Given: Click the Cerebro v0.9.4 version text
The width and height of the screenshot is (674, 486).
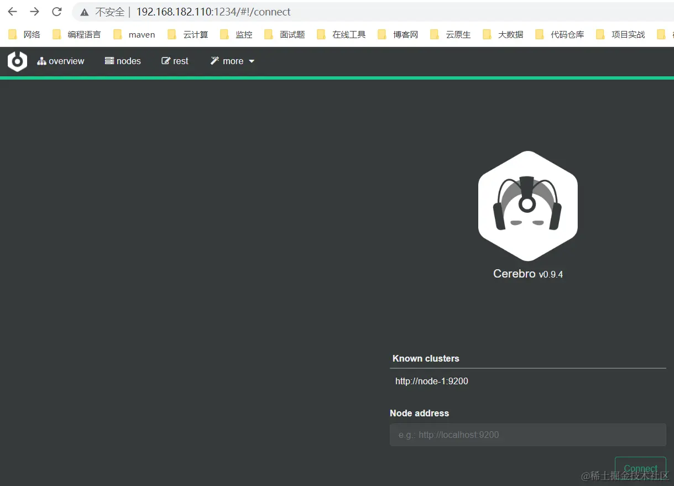Looking at the screenshot, I should coord(528,274).
